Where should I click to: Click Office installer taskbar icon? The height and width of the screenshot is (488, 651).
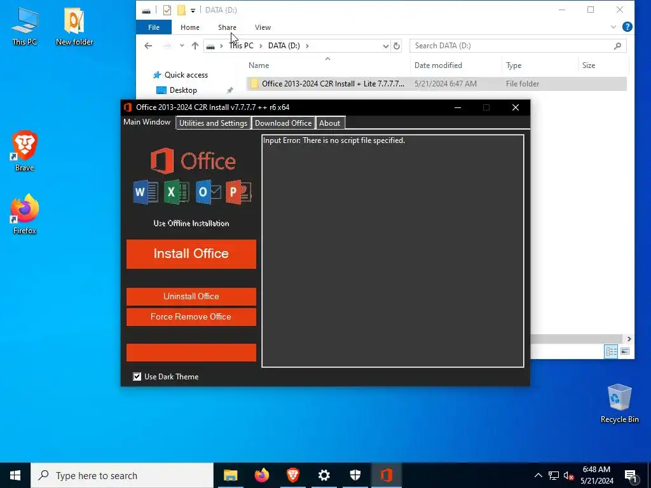click(386, 475)
